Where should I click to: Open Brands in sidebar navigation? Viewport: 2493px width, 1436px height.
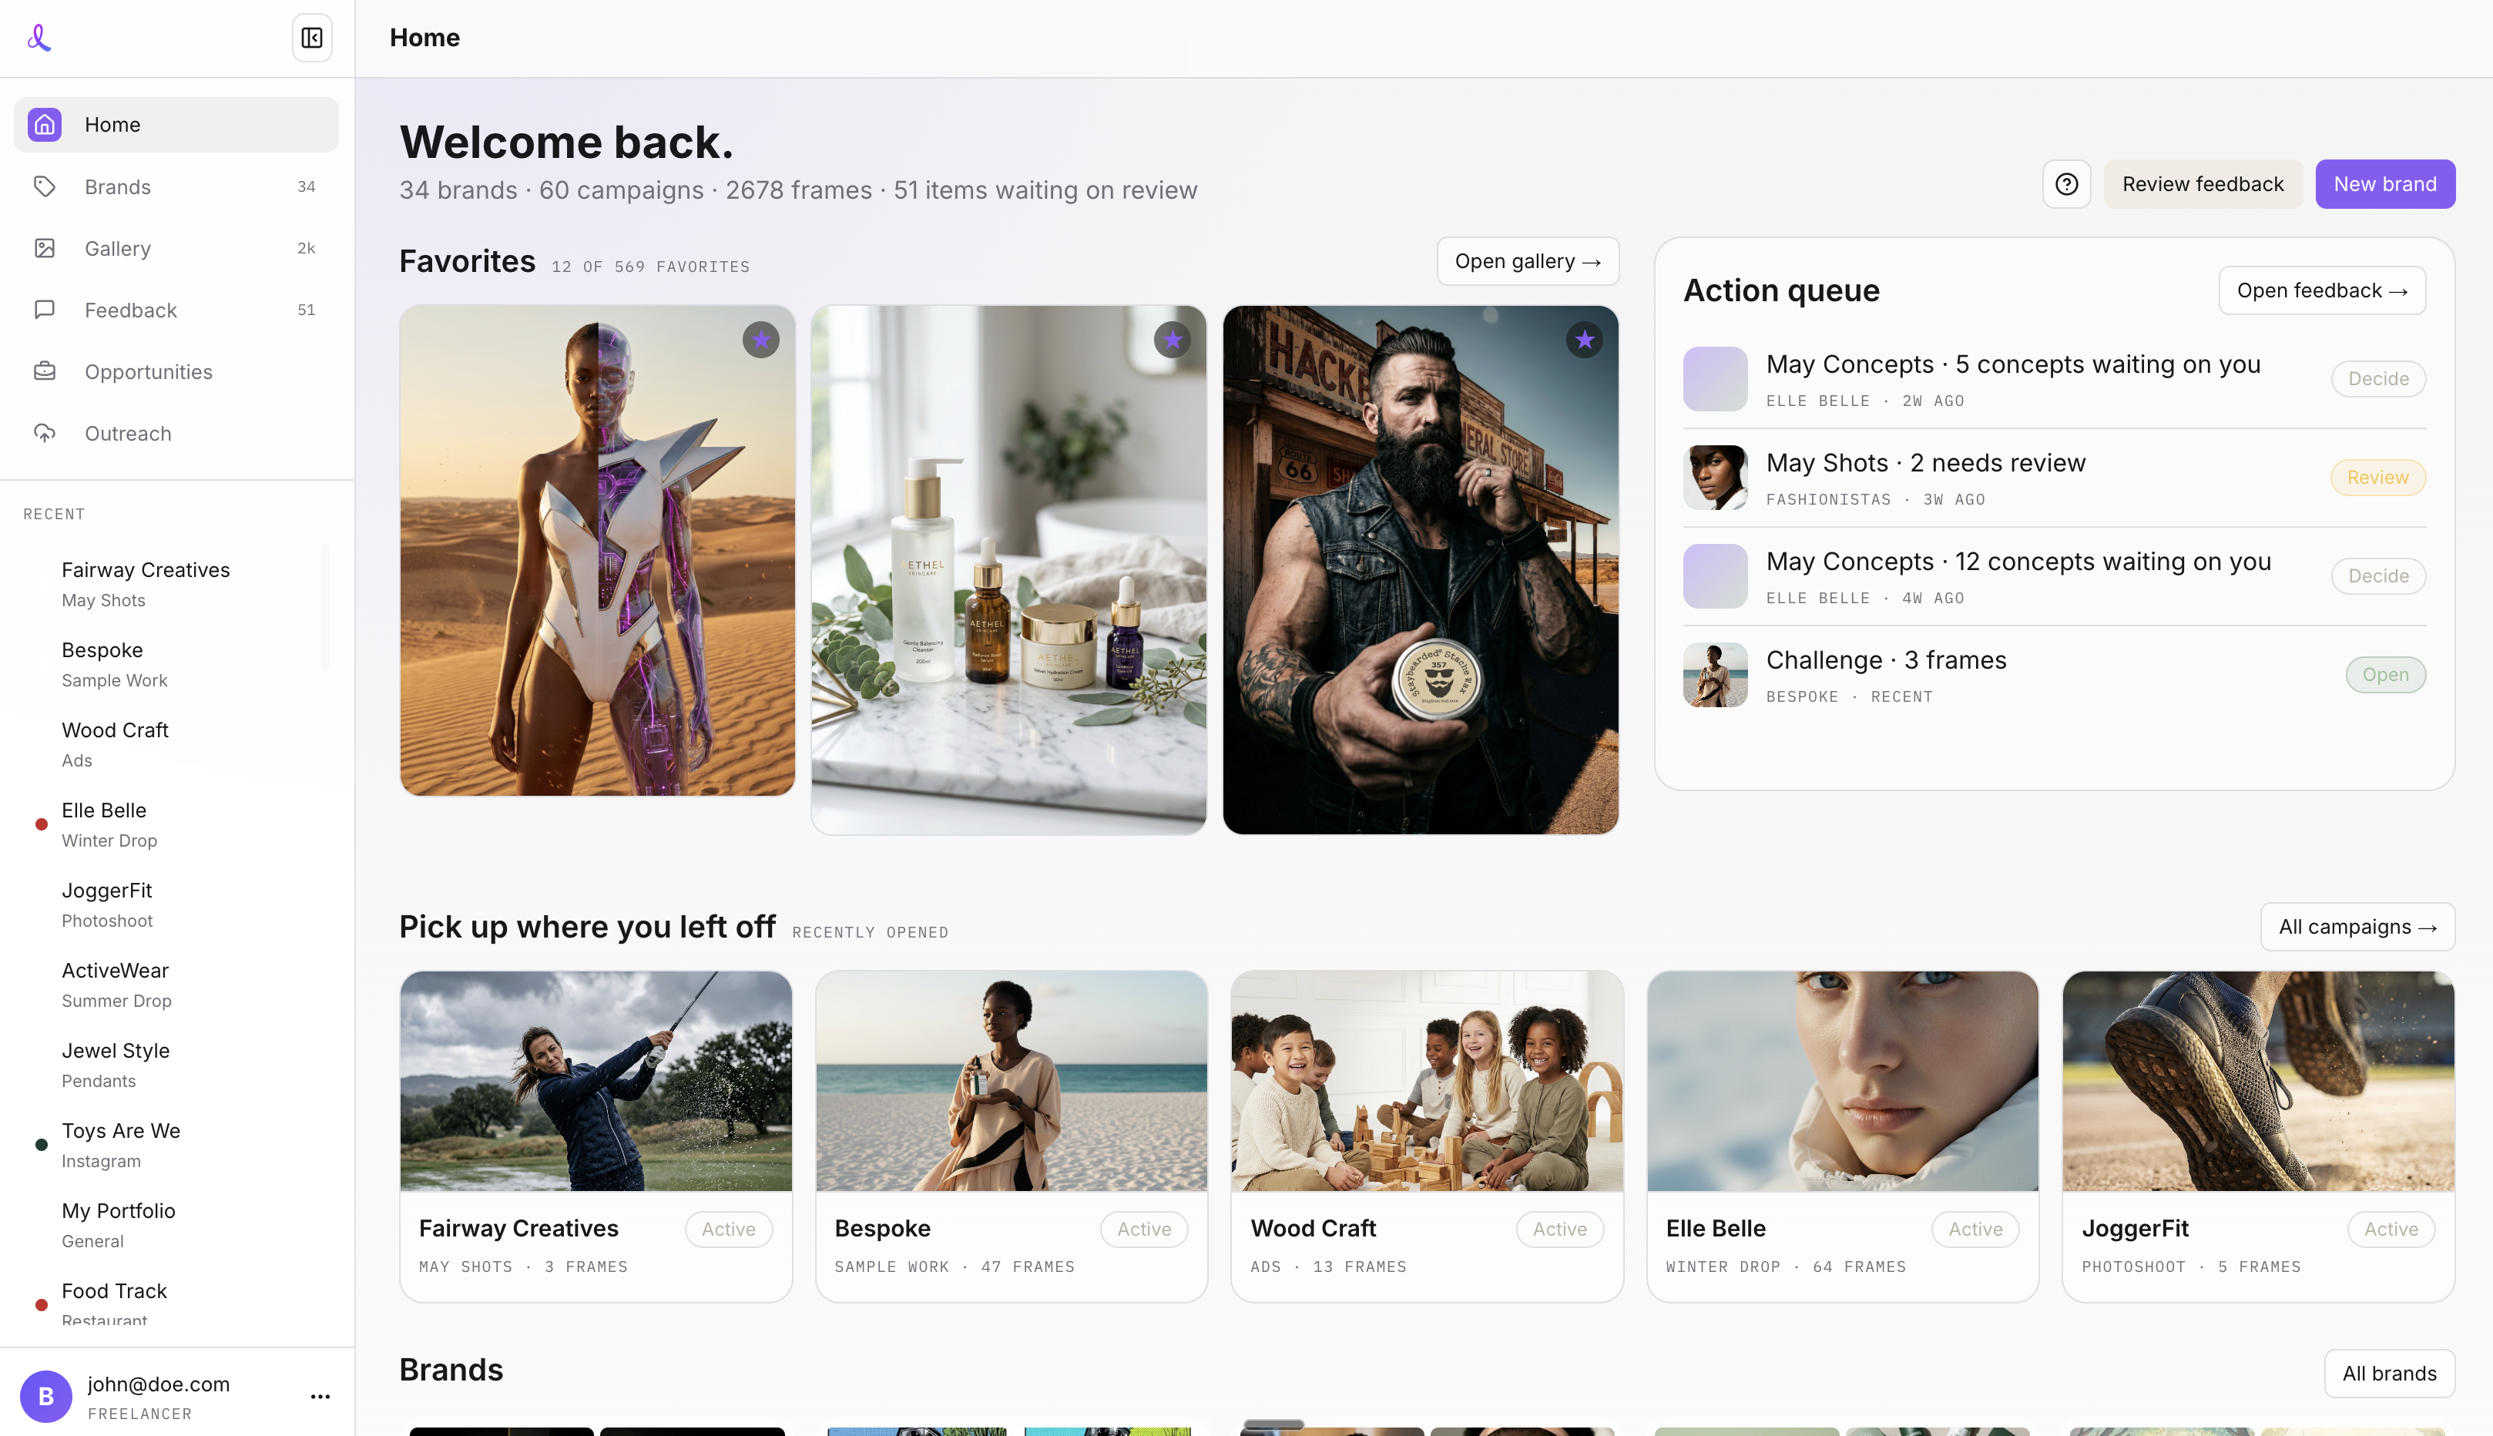tap(176, 186)
